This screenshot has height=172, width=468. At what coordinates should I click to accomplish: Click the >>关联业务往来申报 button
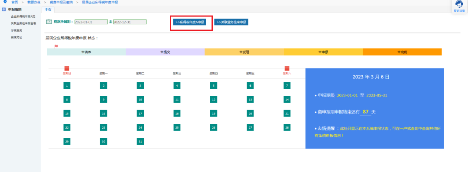[x=231, y=22]
